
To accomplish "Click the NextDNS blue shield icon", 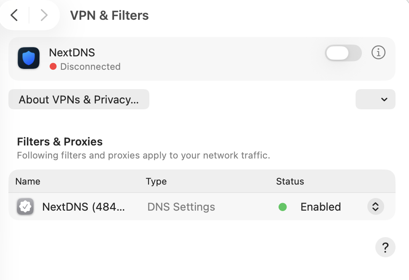I will 29,58.
